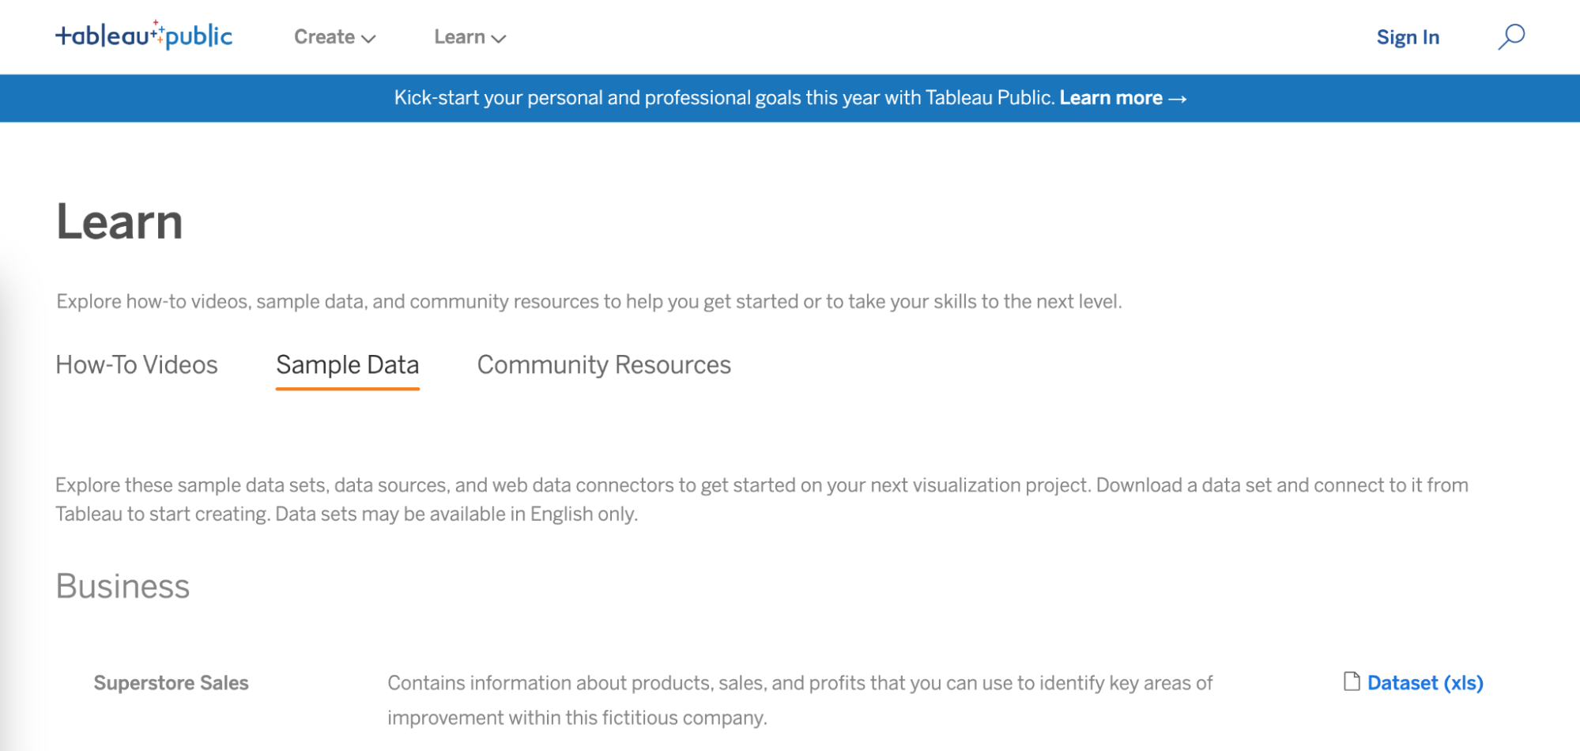
Task: Follow the Learn more banner link
Action: click(1111, 98)
